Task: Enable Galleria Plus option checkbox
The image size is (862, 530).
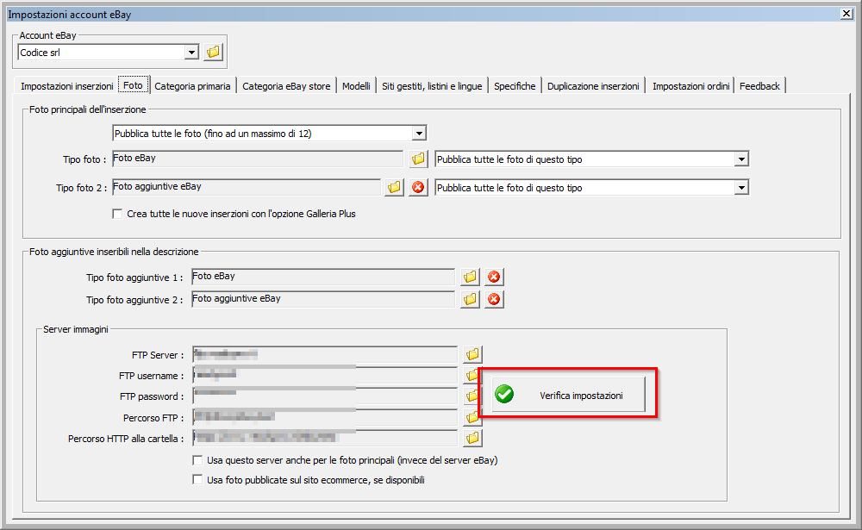Action: (117, 214)
